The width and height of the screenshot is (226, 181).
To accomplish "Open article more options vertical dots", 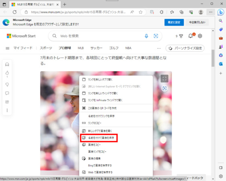I will click(7, 110).
